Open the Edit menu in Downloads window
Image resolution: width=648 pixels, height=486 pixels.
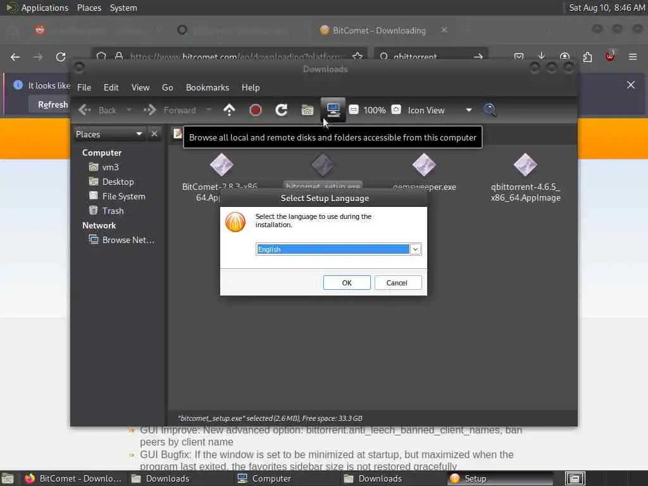111,87
